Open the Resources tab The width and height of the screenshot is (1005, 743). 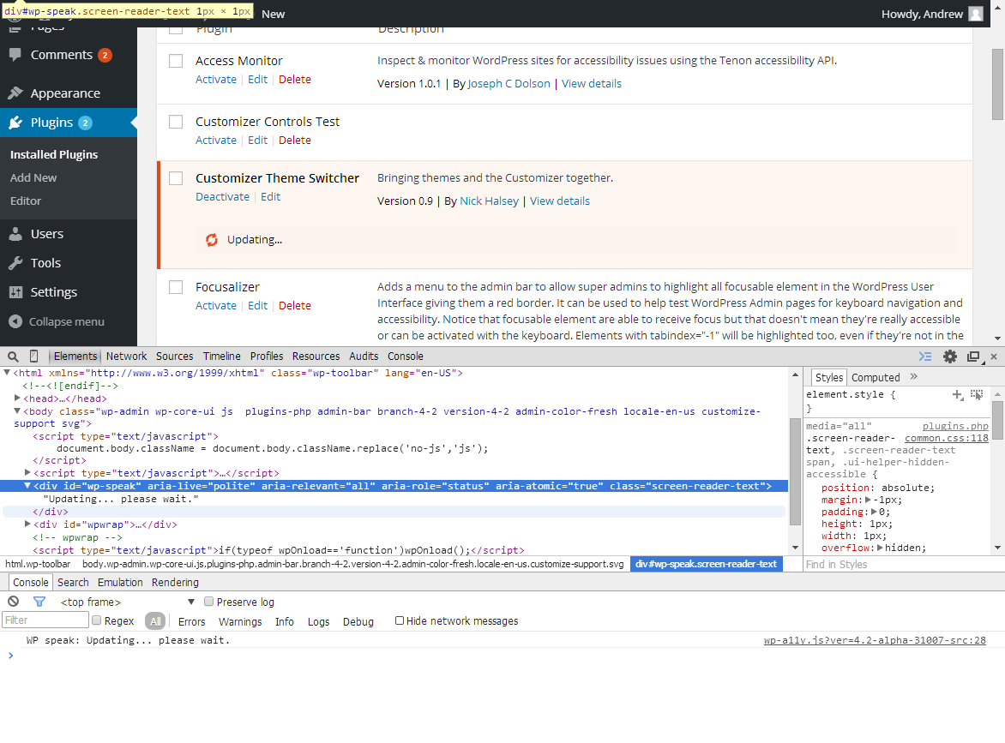316,357
